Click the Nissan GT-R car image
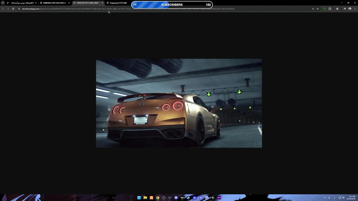 [179, 103]
